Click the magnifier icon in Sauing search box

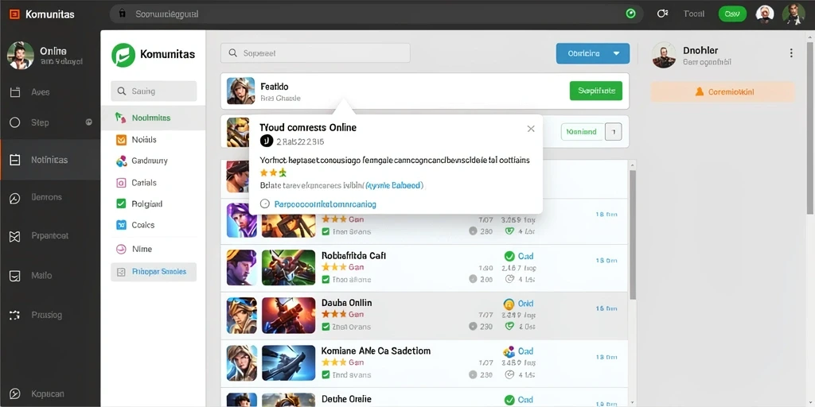pos(122,91)
